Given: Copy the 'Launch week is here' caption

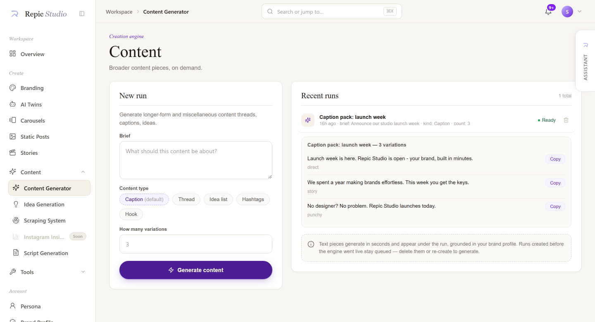Looking at the screenshot, I should pos(555,159).
